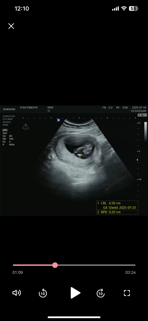Tap the Wi-Fi icon in status bar
The height and width of the screenshot is (321, 148).
124,8
